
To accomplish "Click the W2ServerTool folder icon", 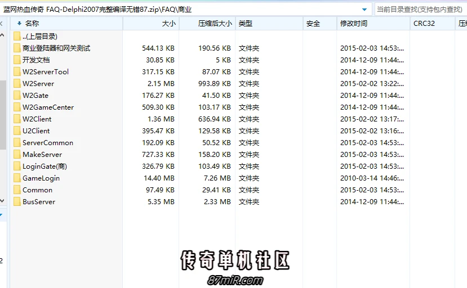I will 17,71.
